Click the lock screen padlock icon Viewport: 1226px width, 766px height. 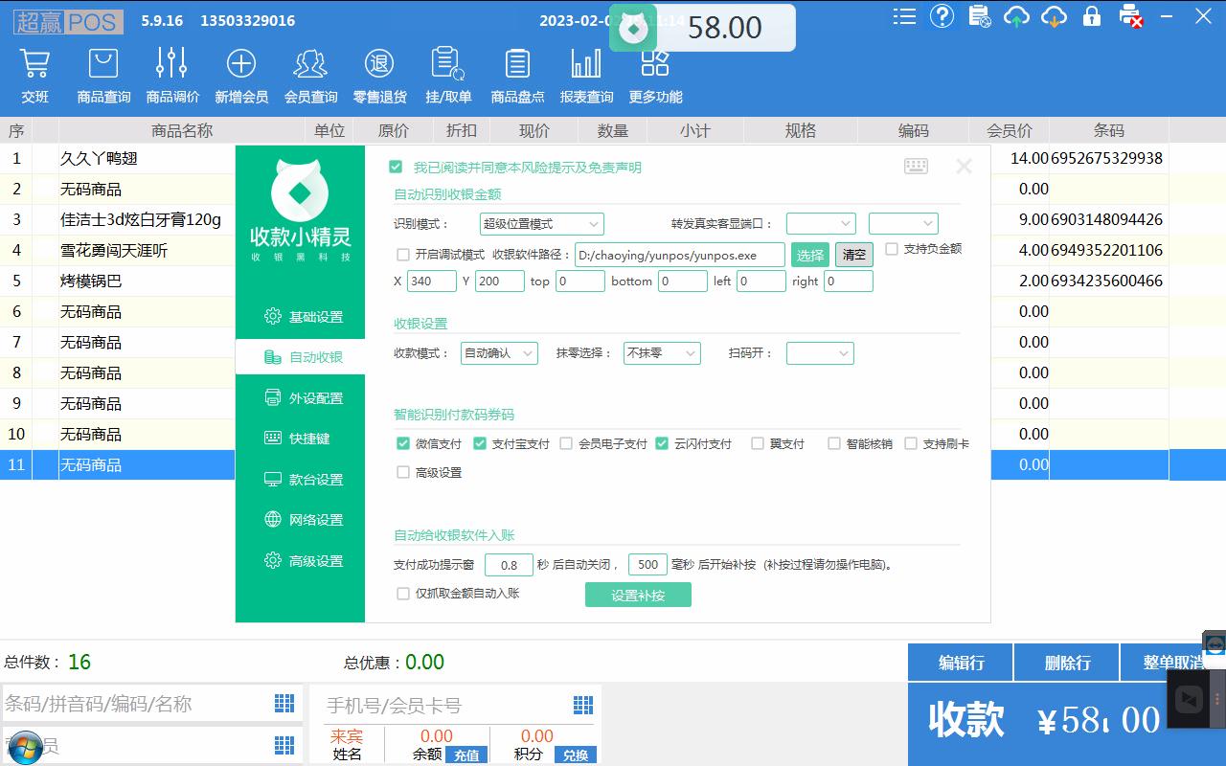1091,16
